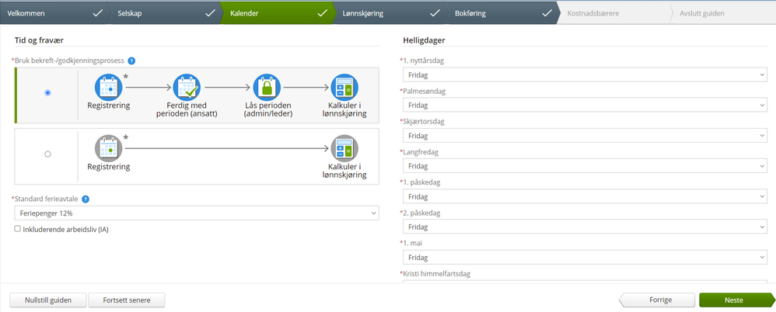
Task: Click Ferdig med perioden (ansatt) label
Action: point(187,110)
